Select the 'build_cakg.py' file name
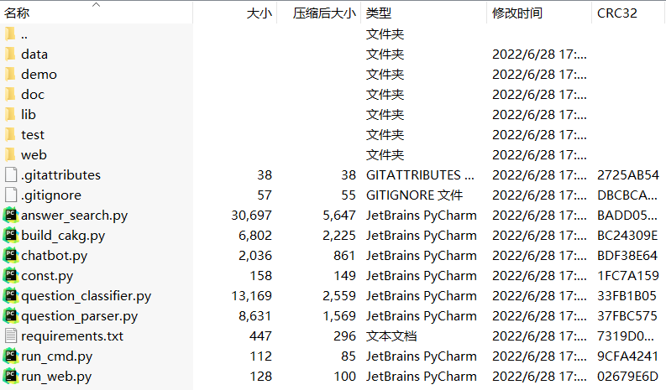This screenshot has height=390, width=666. pos(63,236)
